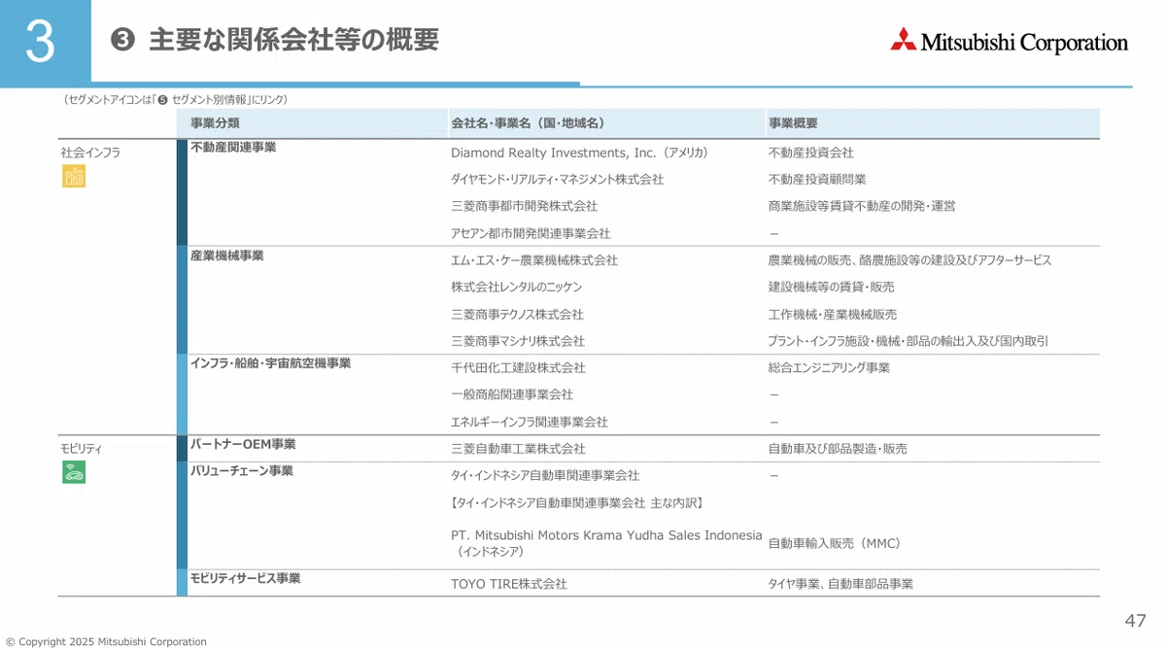The width and height of the screenshot is (1166, 648).
Task: Click the 【タイ・インドネシア自動車関連事業会社 主な内訳】 subheading
Action: click(577, 503)
